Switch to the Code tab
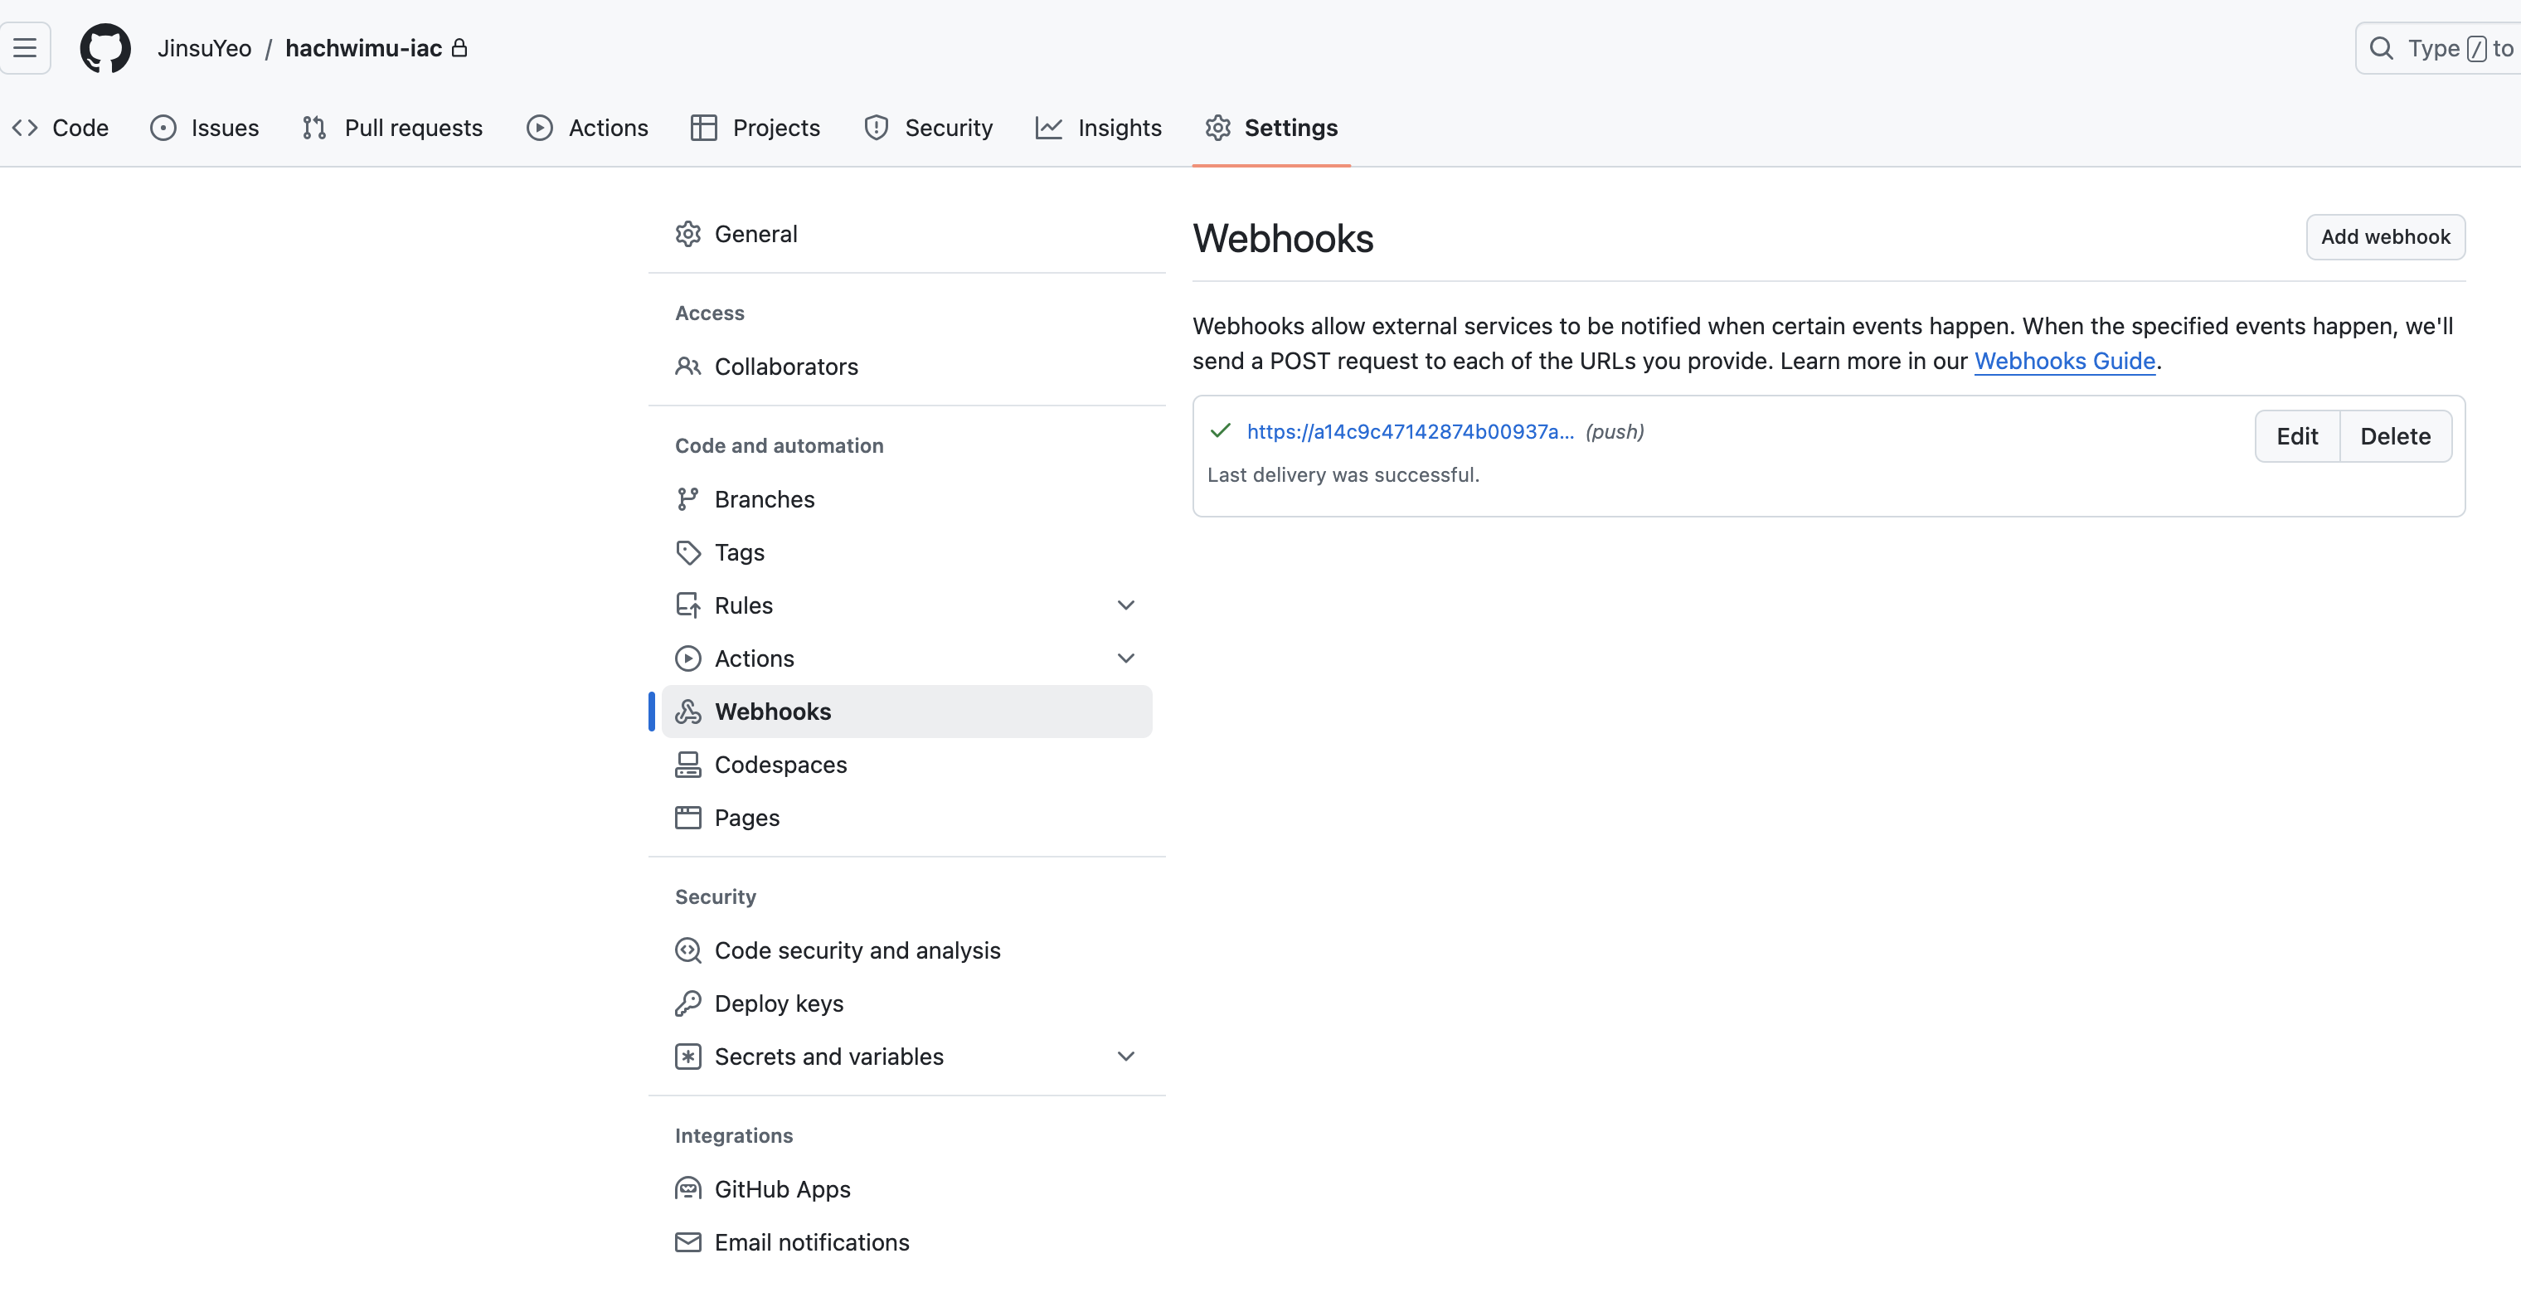This screenshot has width=2521, height=1302. [x=61, y=127]
